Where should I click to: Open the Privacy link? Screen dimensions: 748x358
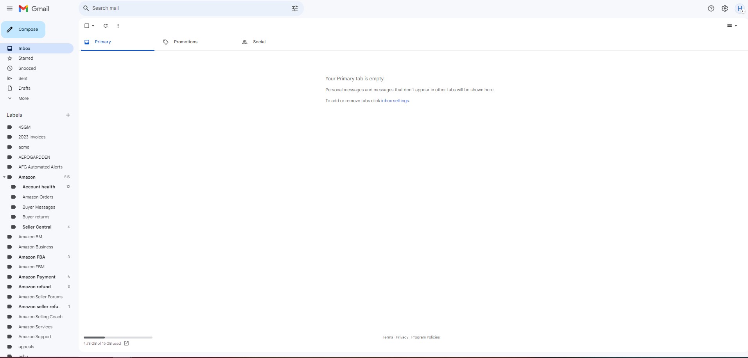pyautogui.click(x=402, y=337)
